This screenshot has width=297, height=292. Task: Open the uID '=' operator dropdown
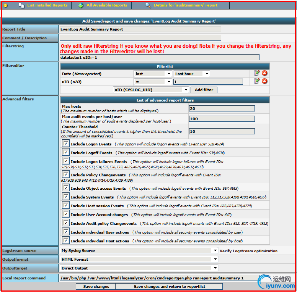pos(153,82)
